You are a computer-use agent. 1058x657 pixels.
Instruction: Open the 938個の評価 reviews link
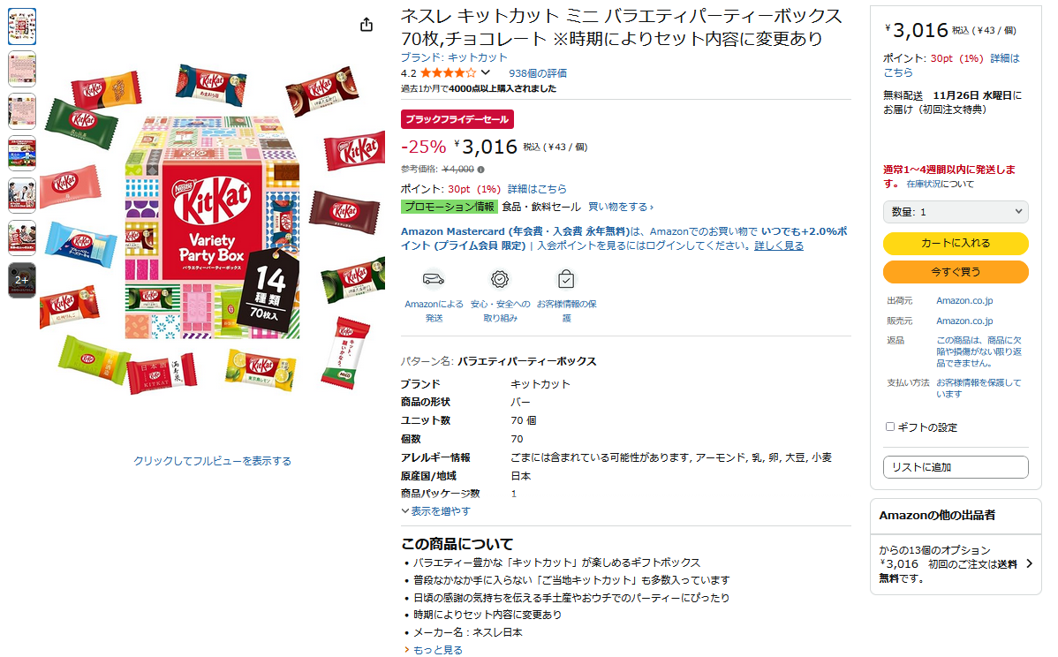(538, 72)
